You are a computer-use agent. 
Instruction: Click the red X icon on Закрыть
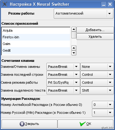tap(22, 124)
